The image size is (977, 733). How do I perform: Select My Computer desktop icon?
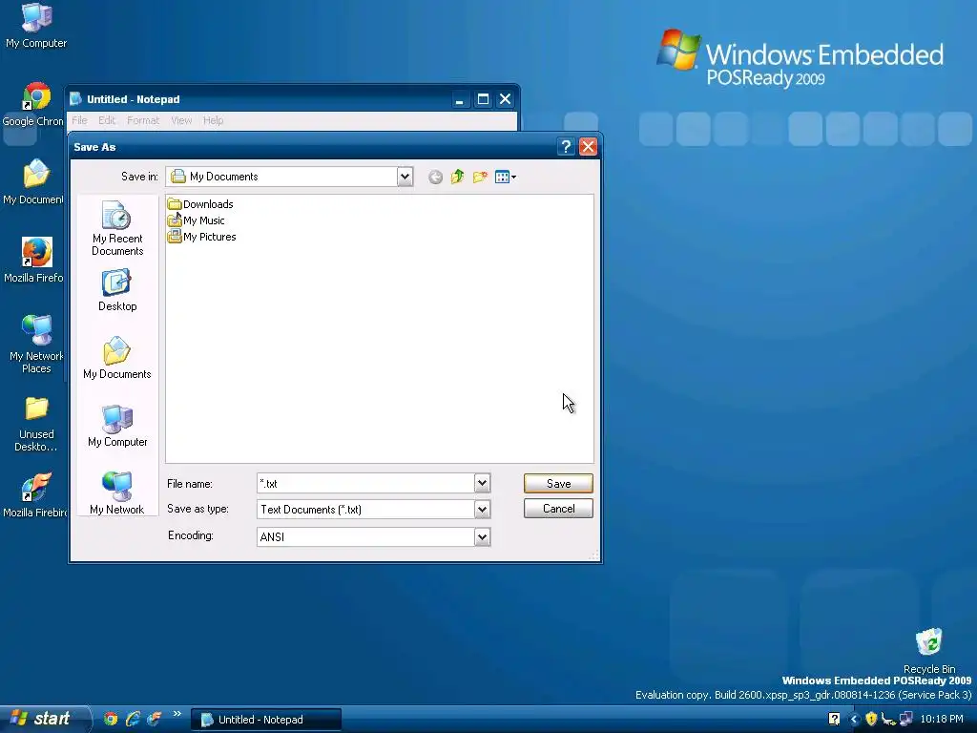pos(36,26)
